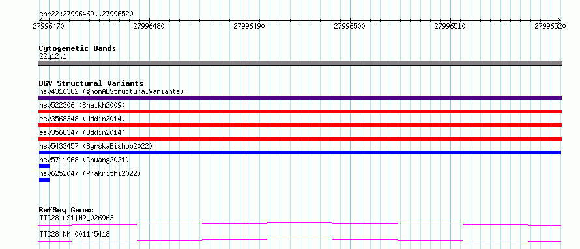Click the red nsv522306 variant bar

pos(300,111)
